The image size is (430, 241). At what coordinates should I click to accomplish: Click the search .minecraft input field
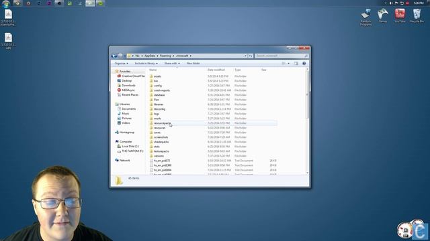click(x=282, y=56)
